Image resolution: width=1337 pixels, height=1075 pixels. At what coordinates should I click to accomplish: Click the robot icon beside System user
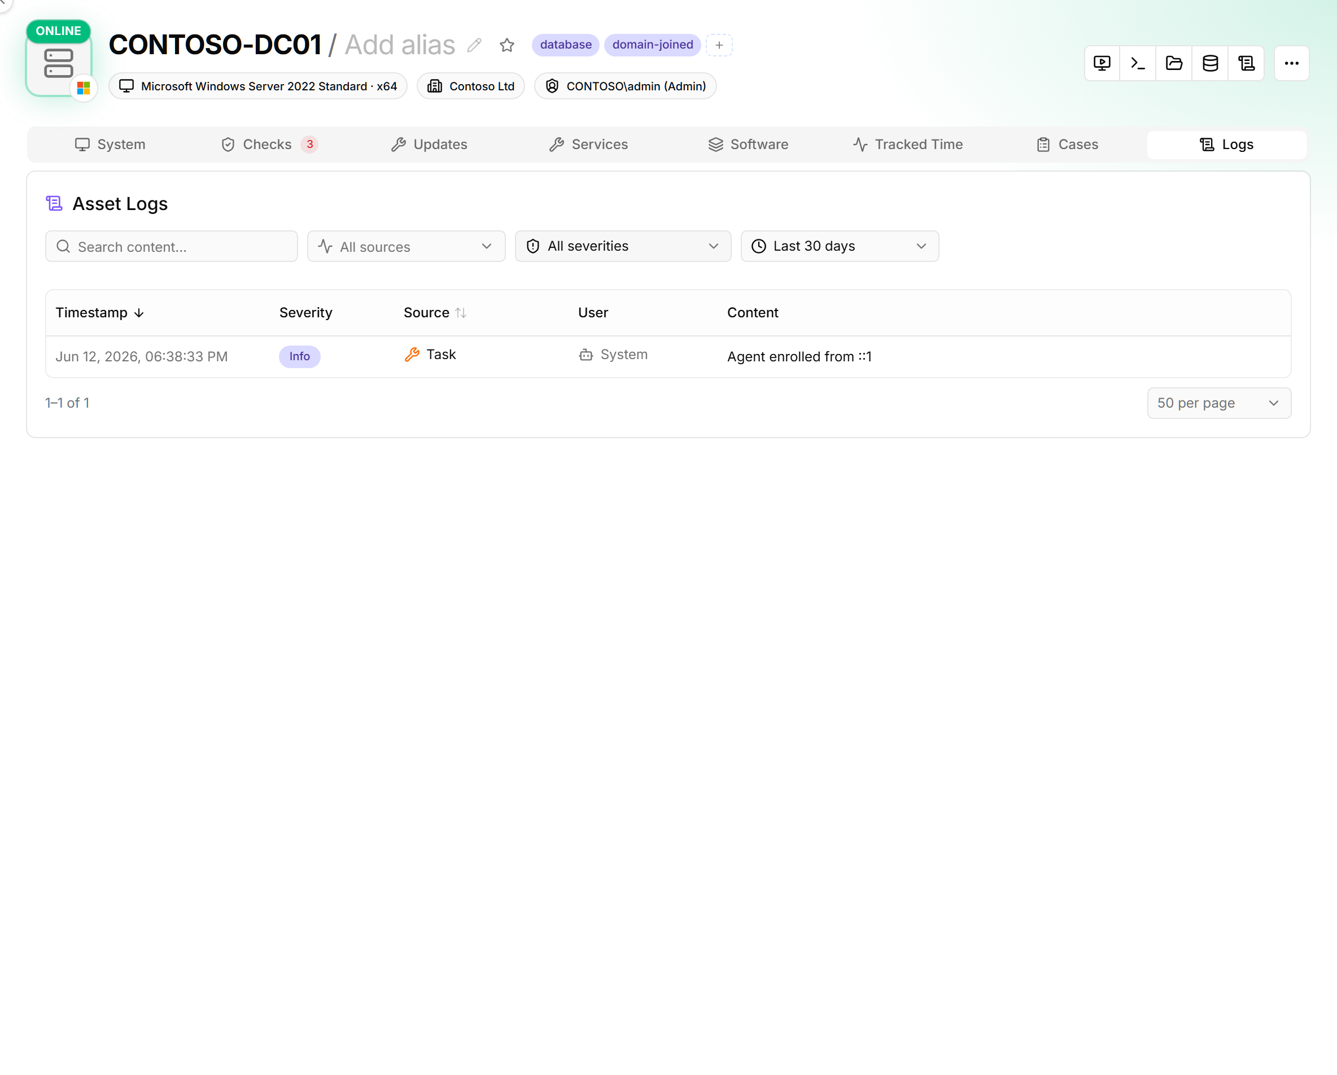click(x=586, y=355)
